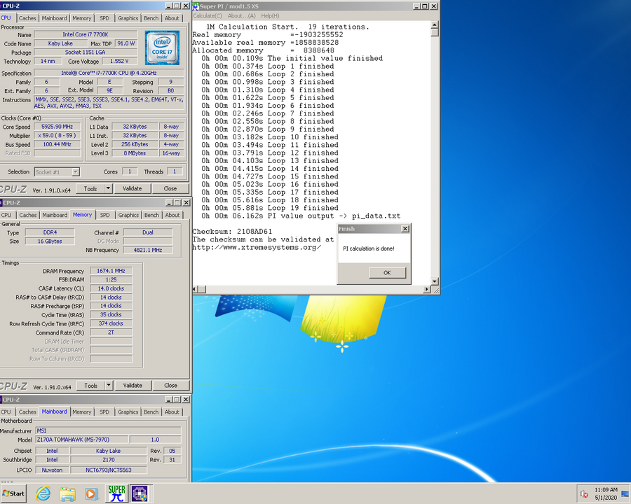Click Super PI horizontal scrollbar right arrow
This screenshot has width=631, height=504.
427,289
